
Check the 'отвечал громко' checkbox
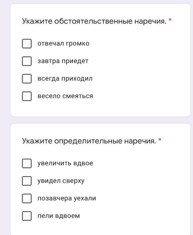pyautogui.click(x=27, y=44)
